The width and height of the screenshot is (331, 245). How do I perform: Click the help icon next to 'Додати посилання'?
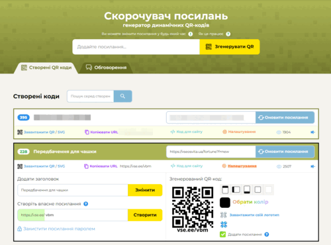(x=267, y=234)
